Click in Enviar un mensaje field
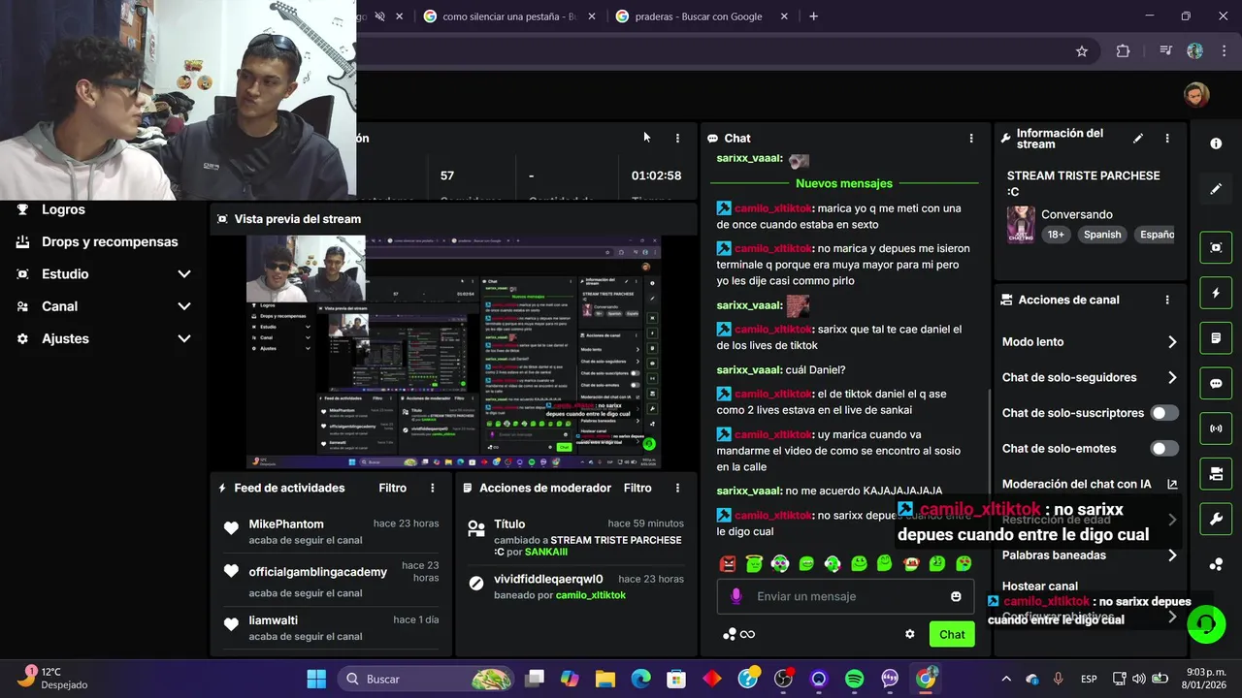This screenshot has width=1242, height=698. (x=845, y=596)
